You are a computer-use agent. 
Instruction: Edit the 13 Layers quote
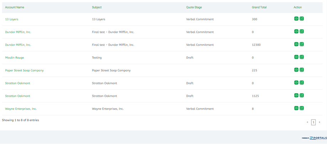[302, 19]
